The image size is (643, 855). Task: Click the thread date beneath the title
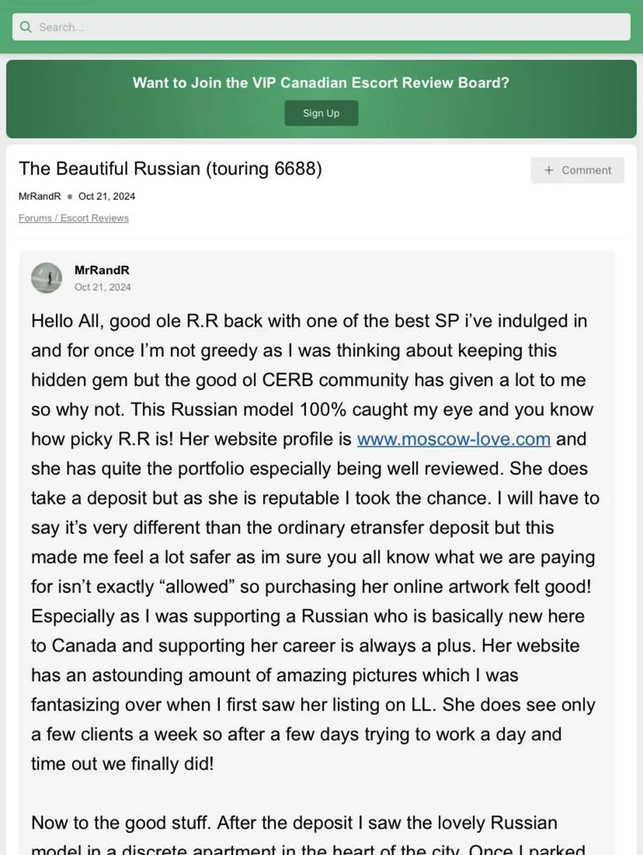point(107,196)
